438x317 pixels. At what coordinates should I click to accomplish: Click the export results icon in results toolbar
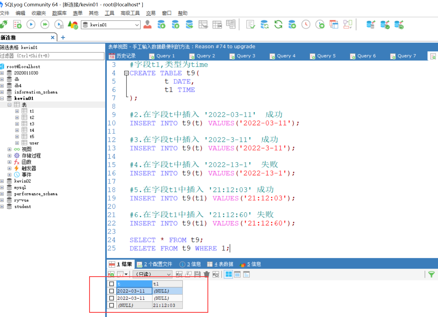111,274
